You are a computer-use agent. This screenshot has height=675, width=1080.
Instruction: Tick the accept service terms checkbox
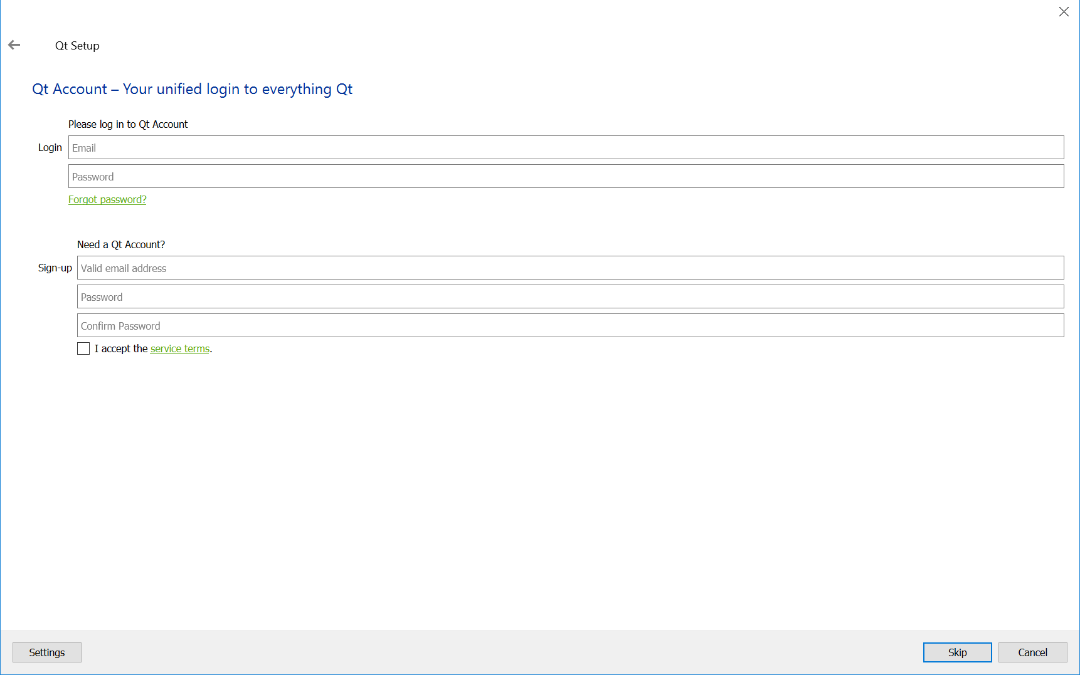click(x=83, y=348)
